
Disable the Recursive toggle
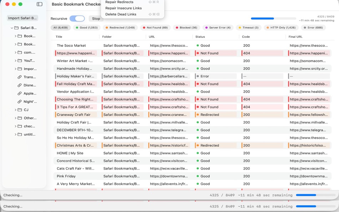point(77,18)
